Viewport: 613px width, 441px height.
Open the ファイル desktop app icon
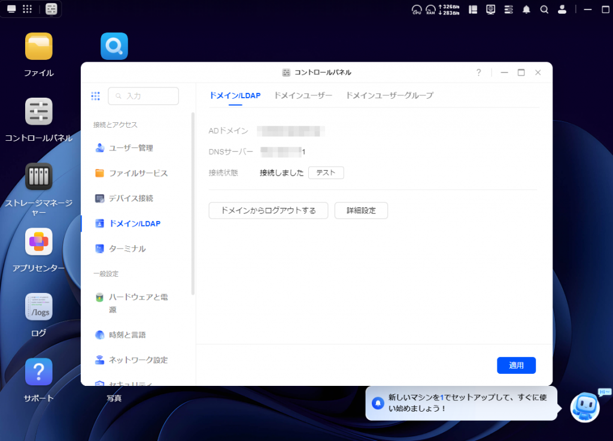39,47
